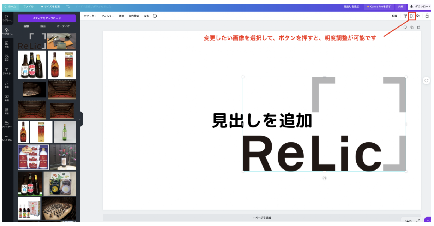Open the Video sidebar panel
The width and height of the screenshot is (434, 226).
click(x=7, y=98)
